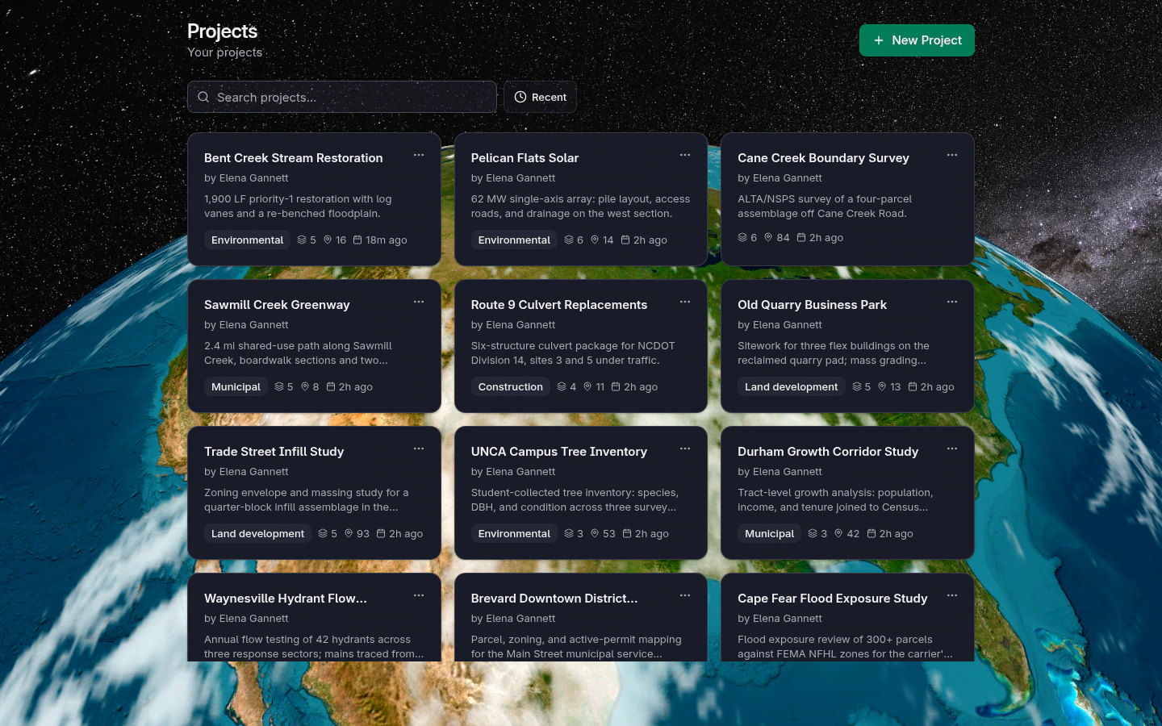The height and width of the screenshot is (726, 1162).
Task: Click the layers icon on Bent Creek card
Action: [x=302, y=240]
